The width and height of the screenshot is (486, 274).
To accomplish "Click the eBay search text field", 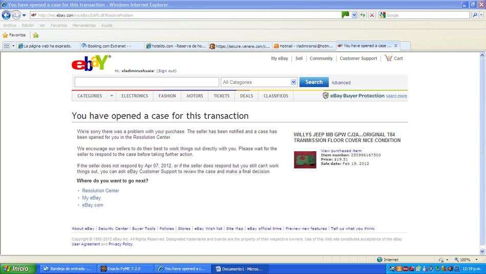I will [x=146, y=82].
